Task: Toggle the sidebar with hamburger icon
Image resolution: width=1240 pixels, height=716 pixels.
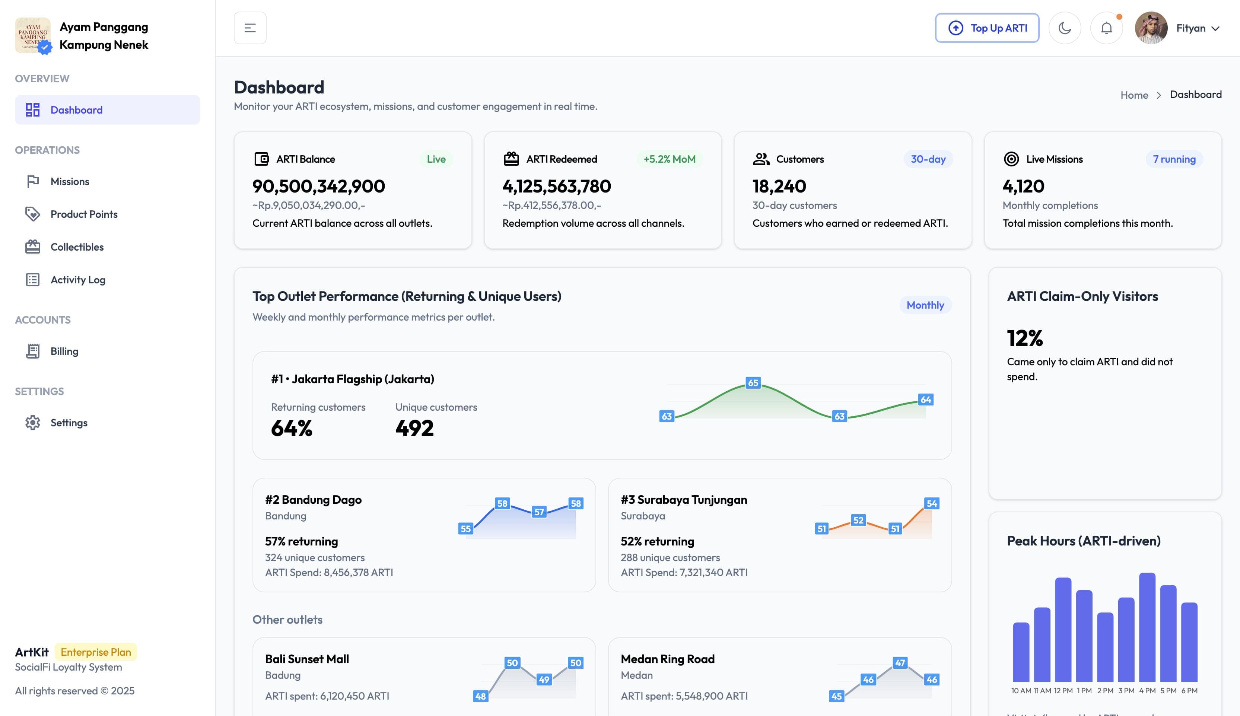Action: [250, 28]
